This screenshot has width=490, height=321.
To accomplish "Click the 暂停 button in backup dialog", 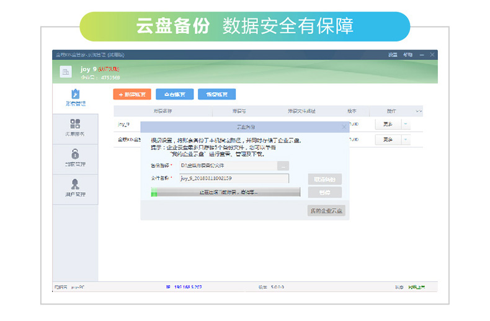I will click(325, 193).
